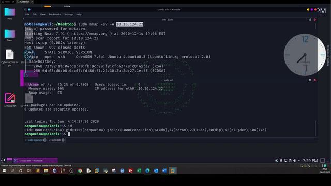Close the sudo openvpn tab
Viewport: 331px width, 186px height.
[45, 140]
